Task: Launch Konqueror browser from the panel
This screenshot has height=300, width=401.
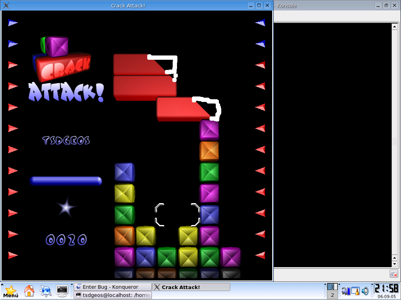Action: [x=46, y=291]
